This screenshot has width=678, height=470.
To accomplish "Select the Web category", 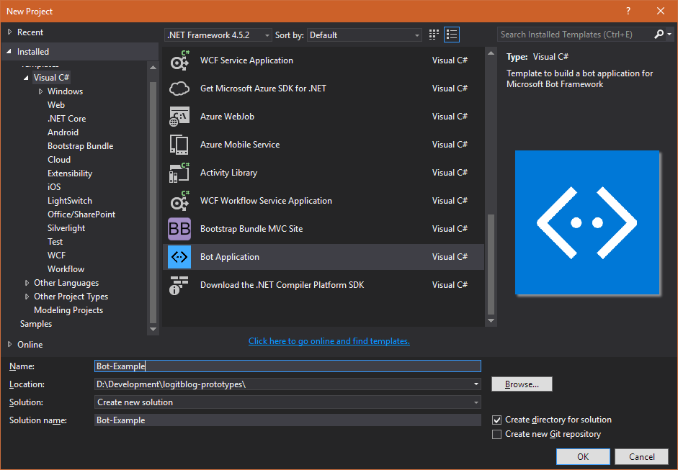I will click(x=56, y=105).
